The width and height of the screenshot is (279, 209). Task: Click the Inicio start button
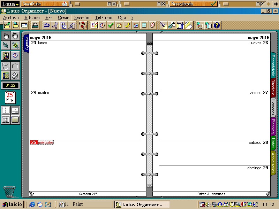(x=12, y=204)
